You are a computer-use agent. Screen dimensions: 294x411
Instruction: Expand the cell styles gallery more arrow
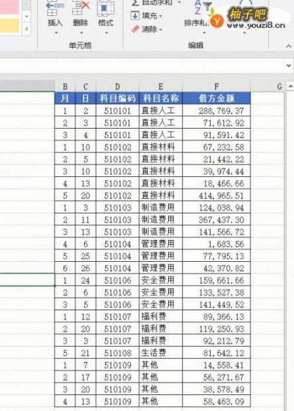click(26, 29)
